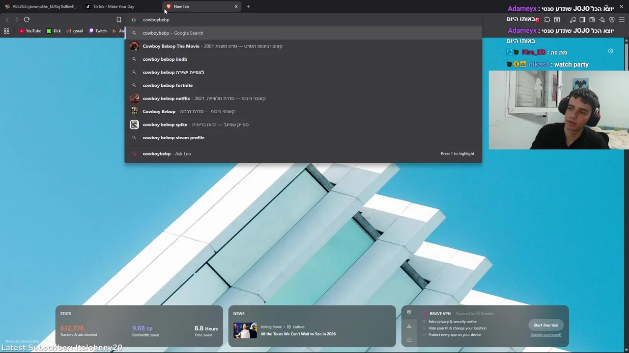Select the bottom camera icon in VPN widget

click(x=409, y=340)
